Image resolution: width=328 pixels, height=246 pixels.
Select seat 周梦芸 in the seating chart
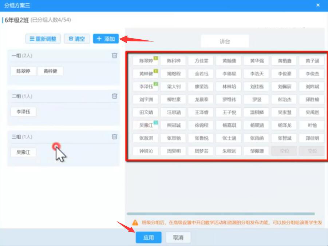coord(201,151)
